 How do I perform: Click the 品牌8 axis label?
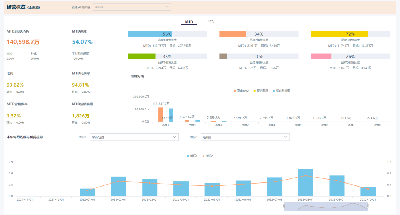[219, 125]
